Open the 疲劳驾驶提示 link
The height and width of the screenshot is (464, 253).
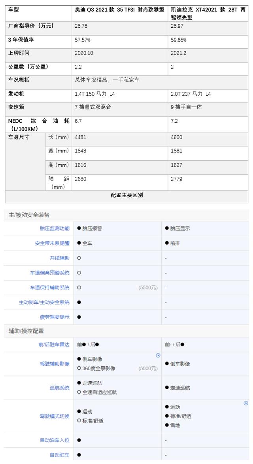coord(55,317)
